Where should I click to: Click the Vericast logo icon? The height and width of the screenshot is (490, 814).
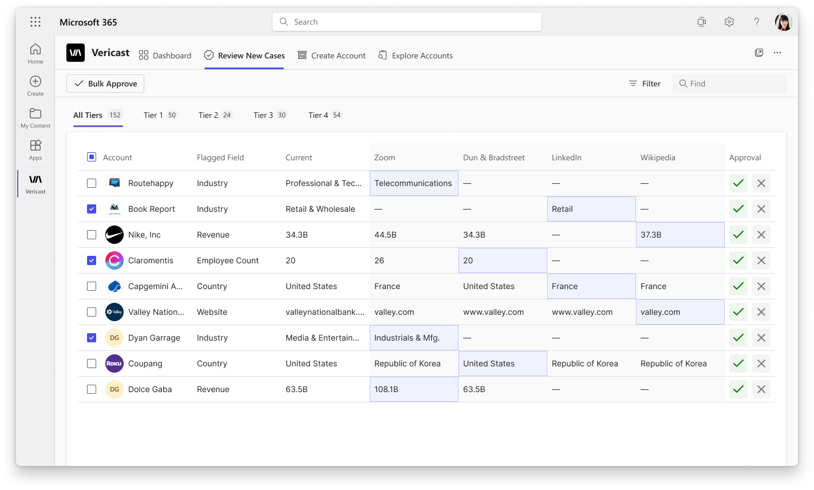[76, 53]
